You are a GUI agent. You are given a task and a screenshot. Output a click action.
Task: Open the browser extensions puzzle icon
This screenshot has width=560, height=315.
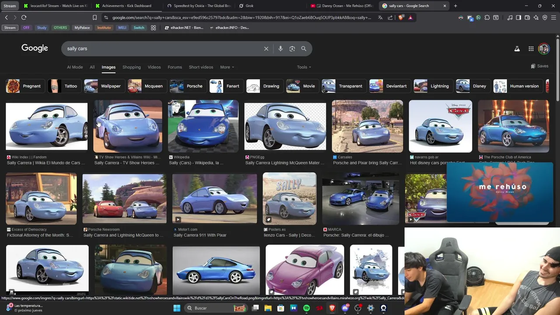point(487,17)
